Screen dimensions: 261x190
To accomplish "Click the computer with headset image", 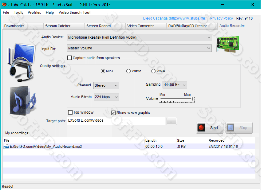I will (x=21, y=62).
